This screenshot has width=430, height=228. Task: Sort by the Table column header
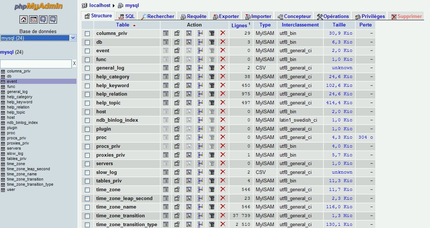pyautogui.click(x=123, y=25)
